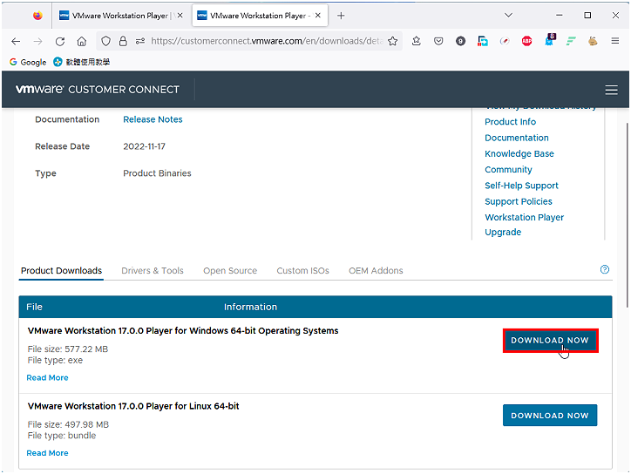Click the File size: 497.98 MB text
The image size is (631, 474).
click(68, 424)
